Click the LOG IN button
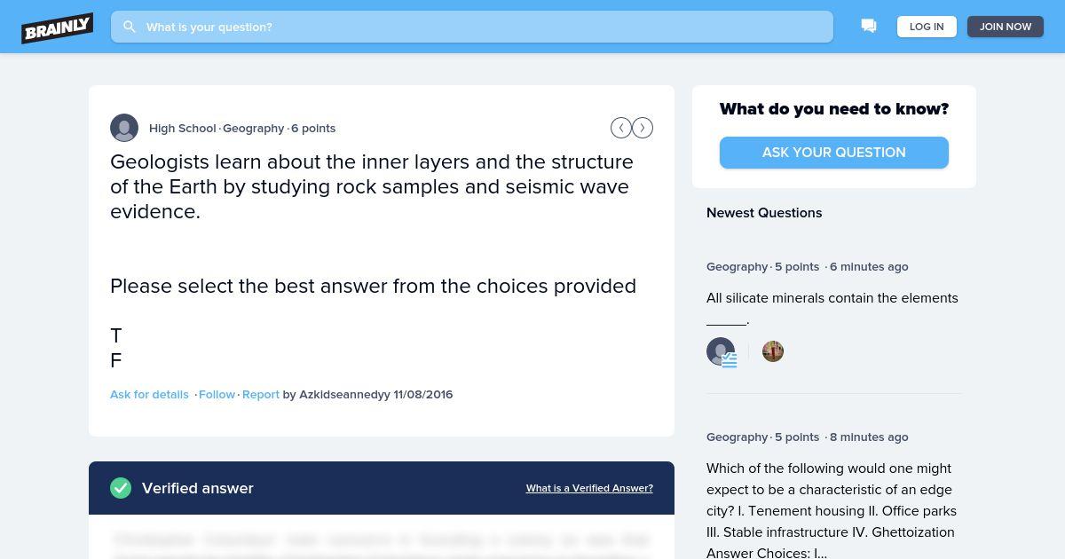Image resolution: width=1065 pixels, height=559 pixels. point(927,27)
